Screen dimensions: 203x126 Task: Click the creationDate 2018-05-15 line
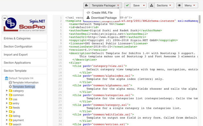click(103, 47)
